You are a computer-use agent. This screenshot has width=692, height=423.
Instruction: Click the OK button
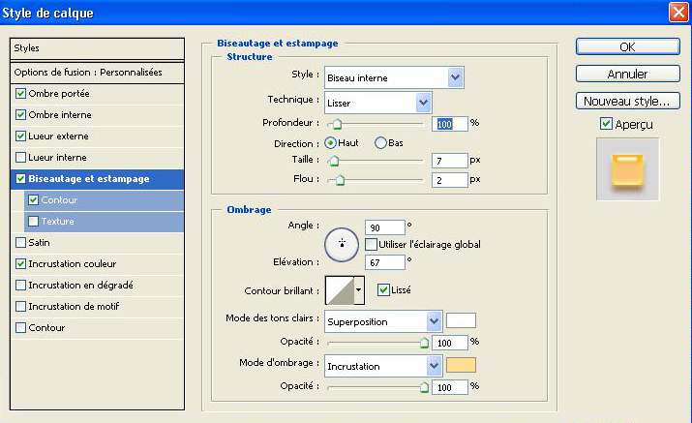tap(627, 46)
